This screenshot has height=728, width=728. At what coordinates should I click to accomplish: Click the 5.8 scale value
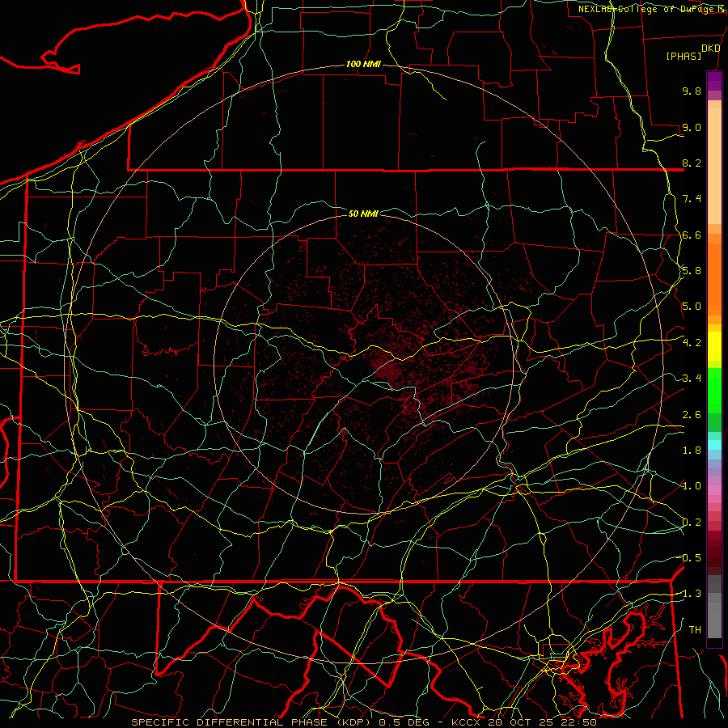[x=692, y=271]
